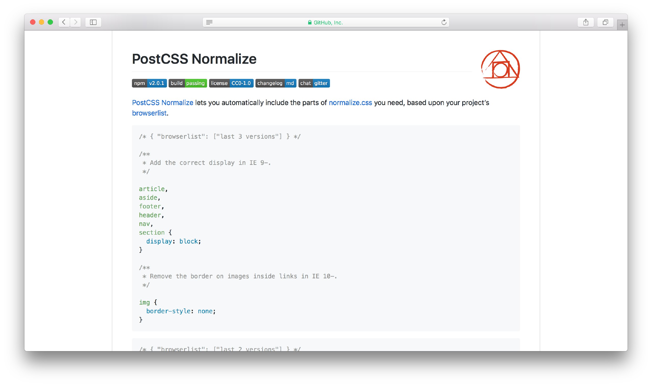Click the GitHub, Inc. address field
Viewport: 652px width, 386px height.
click(326, 22)
